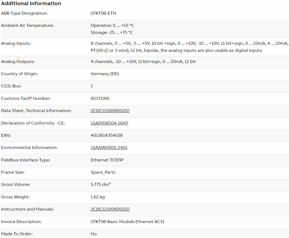Click the 1.62 kg gross weight value
Image resolution: width=289 pixels, height=238 pixels.
click(x=98, y=197)
